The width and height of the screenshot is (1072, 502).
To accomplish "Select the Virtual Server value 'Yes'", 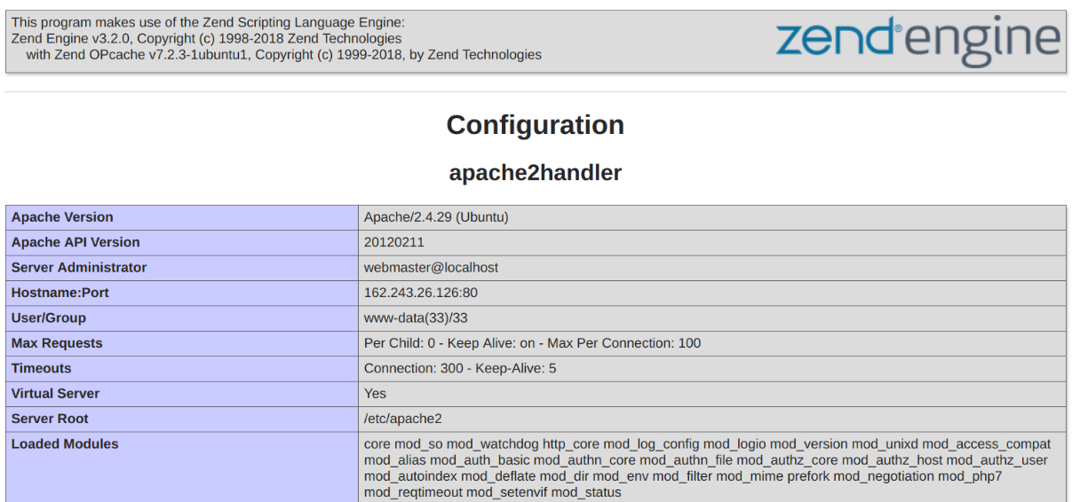I will 376,394.
